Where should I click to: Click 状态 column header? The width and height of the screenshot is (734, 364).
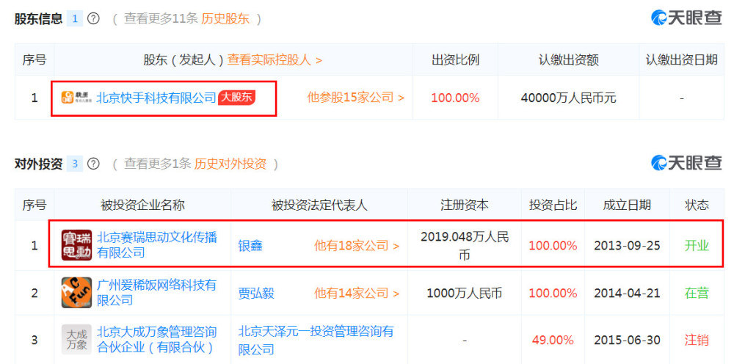coord(697,205)
